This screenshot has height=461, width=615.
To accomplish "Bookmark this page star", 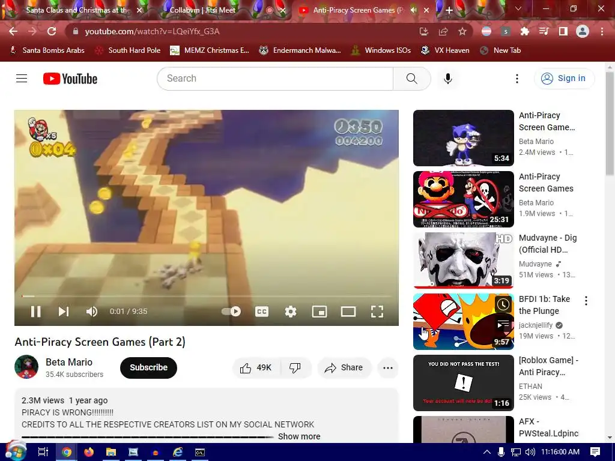I will click(462, 31).
